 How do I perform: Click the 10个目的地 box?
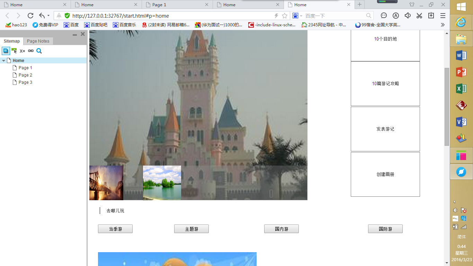[385, 45]
